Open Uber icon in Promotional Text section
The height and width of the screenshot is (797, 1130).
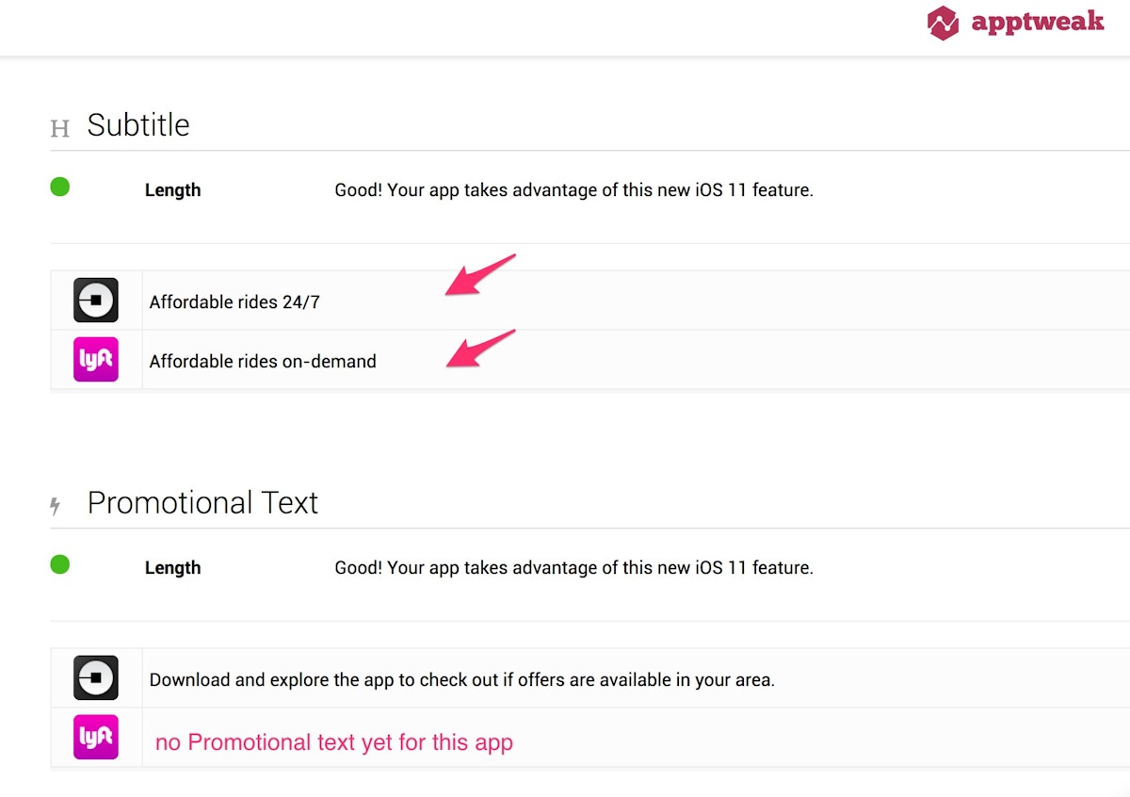pyautogui.click(x=96, y=678)
